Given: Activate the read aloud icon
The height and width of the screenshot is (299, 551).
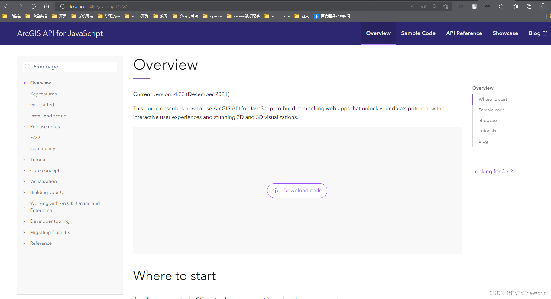Looking at the screenshot, I should pyautogui.click(x=413, y=6).
